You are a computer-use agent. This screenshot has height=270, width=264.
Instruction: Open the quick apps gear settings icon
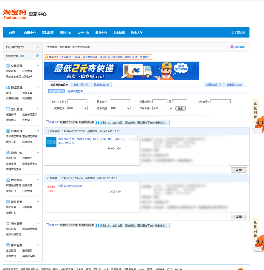[37, 56]
